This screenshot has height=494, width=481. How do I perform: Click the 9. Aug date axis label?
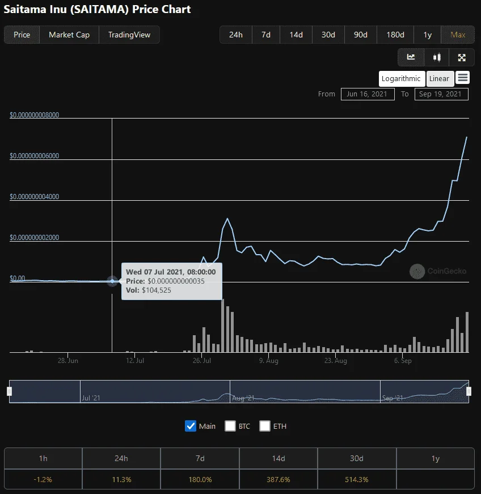pos(269,360)
